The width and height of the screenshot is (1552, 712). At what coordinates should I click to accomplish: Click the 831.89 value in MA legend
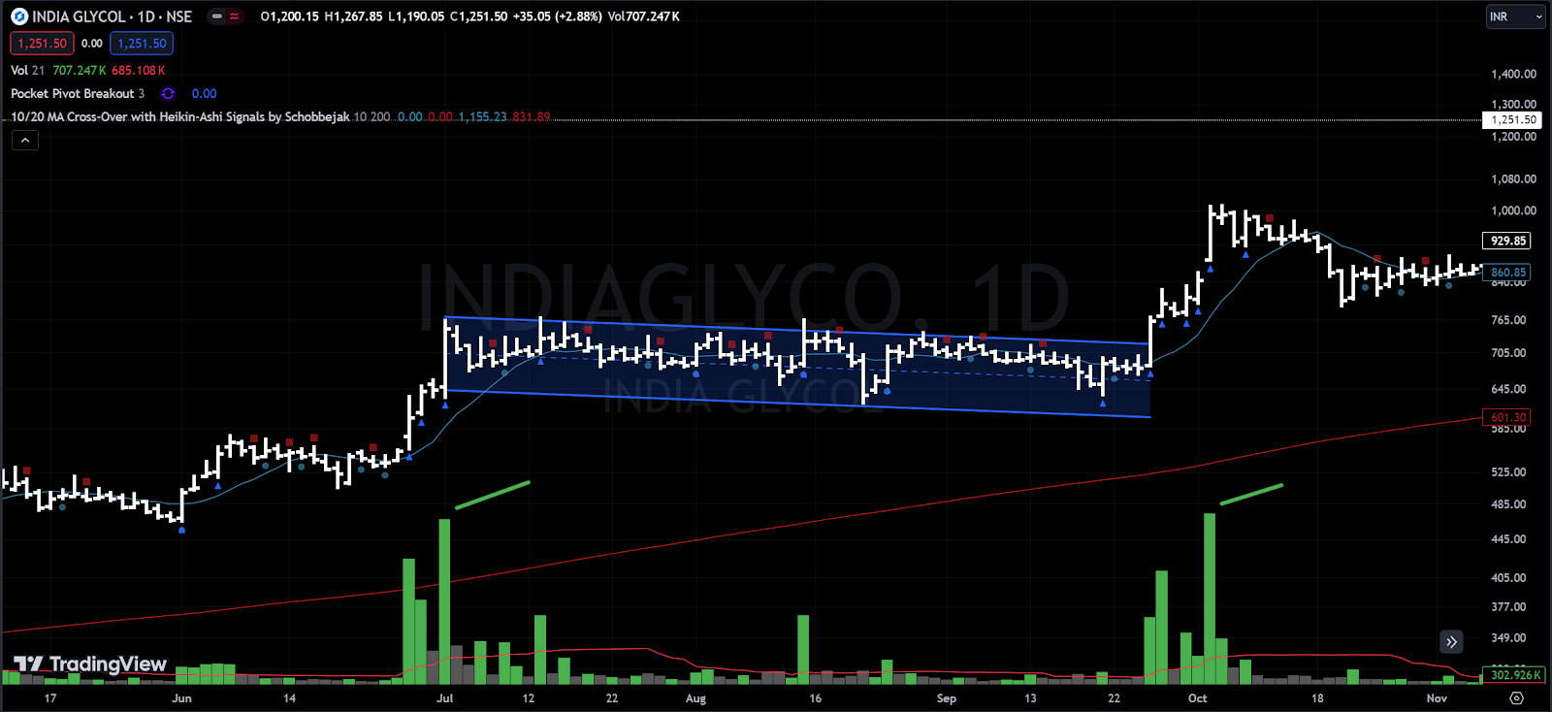(532, 116)
